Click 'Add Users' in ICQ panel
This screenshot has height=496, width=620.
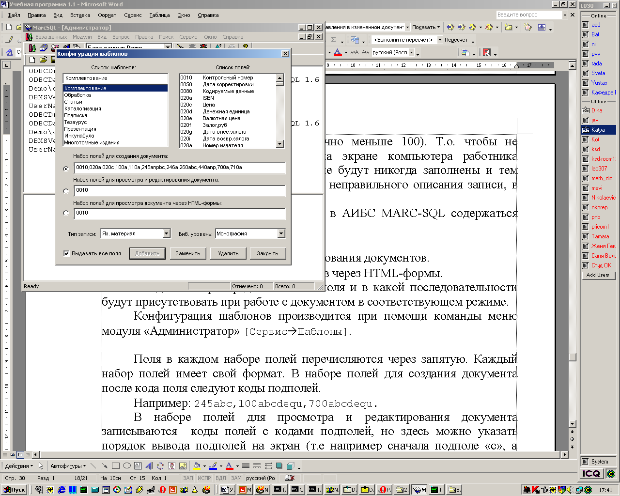(x=598, y=275)
